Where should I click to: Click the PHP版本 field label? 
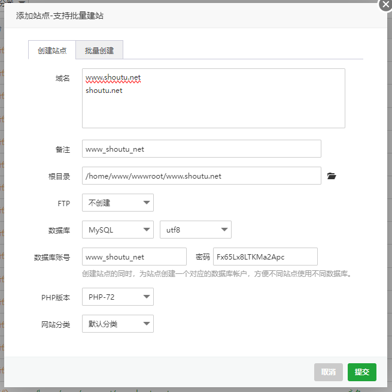click(56, 298)
